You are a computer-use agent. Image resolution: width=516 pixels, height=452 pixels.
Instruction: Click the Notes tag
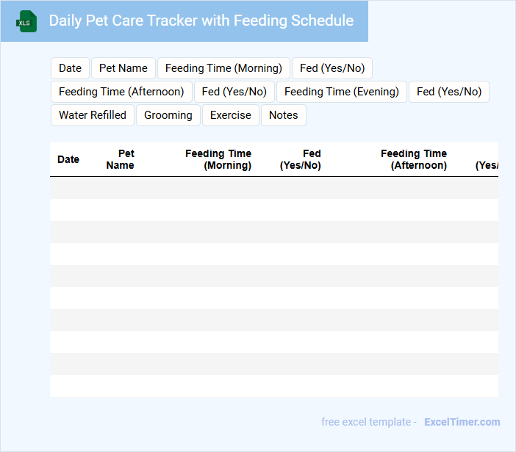coord(284,115)
